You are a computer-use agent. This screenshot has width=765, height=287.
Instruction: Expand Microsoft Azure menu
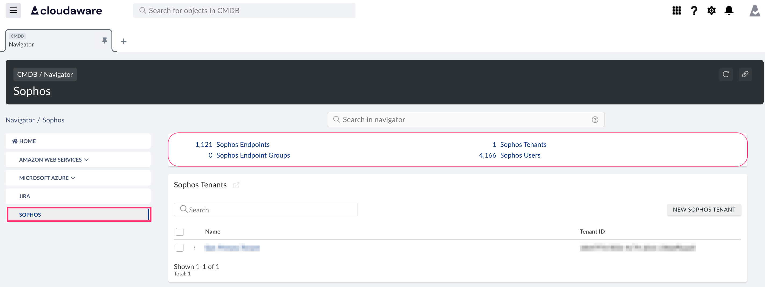[78, 178]
